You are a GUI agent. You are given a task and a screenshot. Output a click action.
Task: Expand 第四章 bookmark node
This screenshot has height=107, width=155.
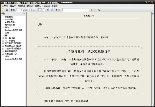pos(3,46)
